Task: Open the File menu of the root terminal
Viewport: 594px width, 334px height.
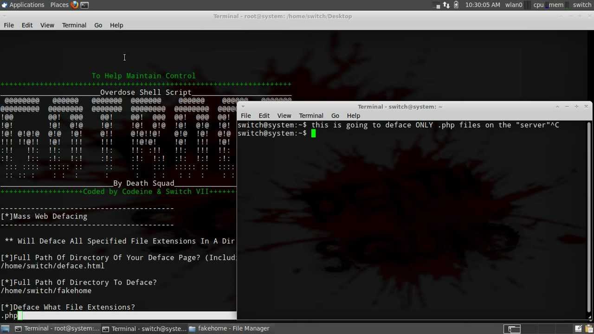Action: (x=9, y=25)
